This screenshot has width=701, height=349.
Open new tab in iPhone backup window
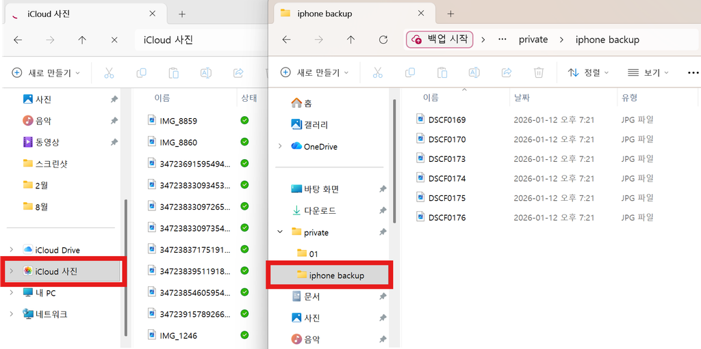pos(450,14)
